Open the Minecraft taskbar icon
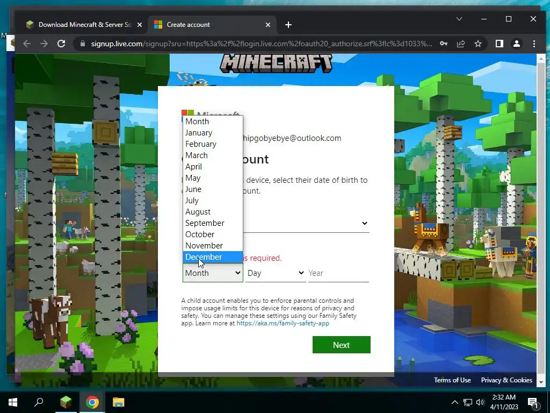Viewport: 550px width, 413px height. tap(66, 402)
